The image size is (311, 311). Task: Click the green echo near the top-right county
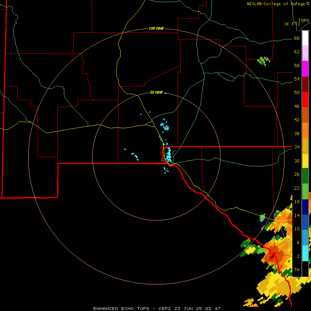click(264, 61)
